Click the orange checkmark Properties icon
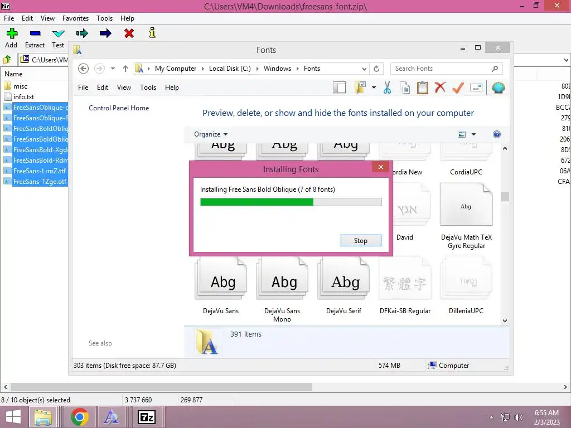The height and width of the screenshot is (428, 571). (x=458, y=87)
